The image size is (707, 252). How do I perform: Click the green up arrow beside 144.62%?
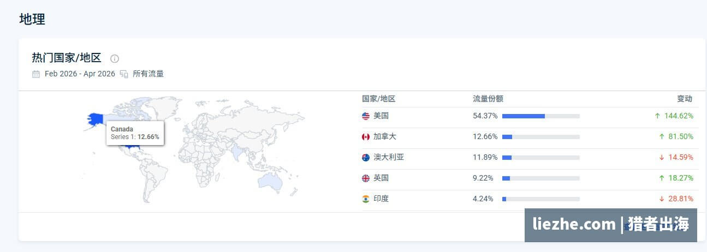(x=657, y=116)
